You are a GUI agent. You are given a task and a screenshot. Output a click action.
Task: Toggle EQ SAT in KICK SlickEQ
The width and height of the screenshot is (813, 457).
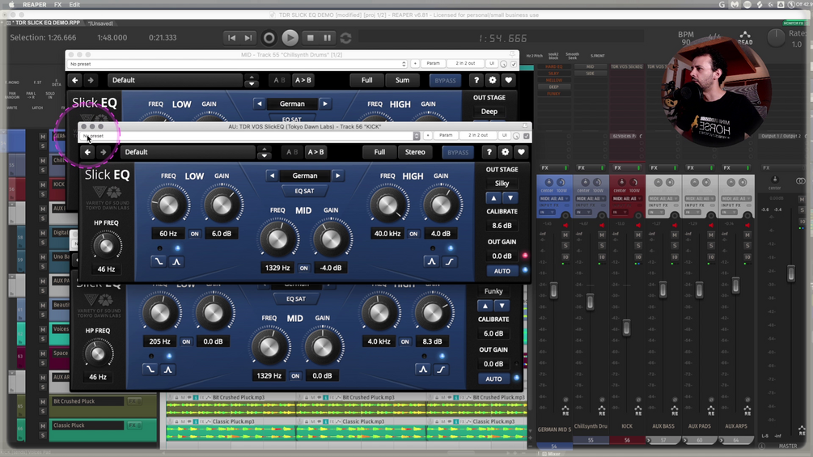pyautogui.click(x=304, y=191)
